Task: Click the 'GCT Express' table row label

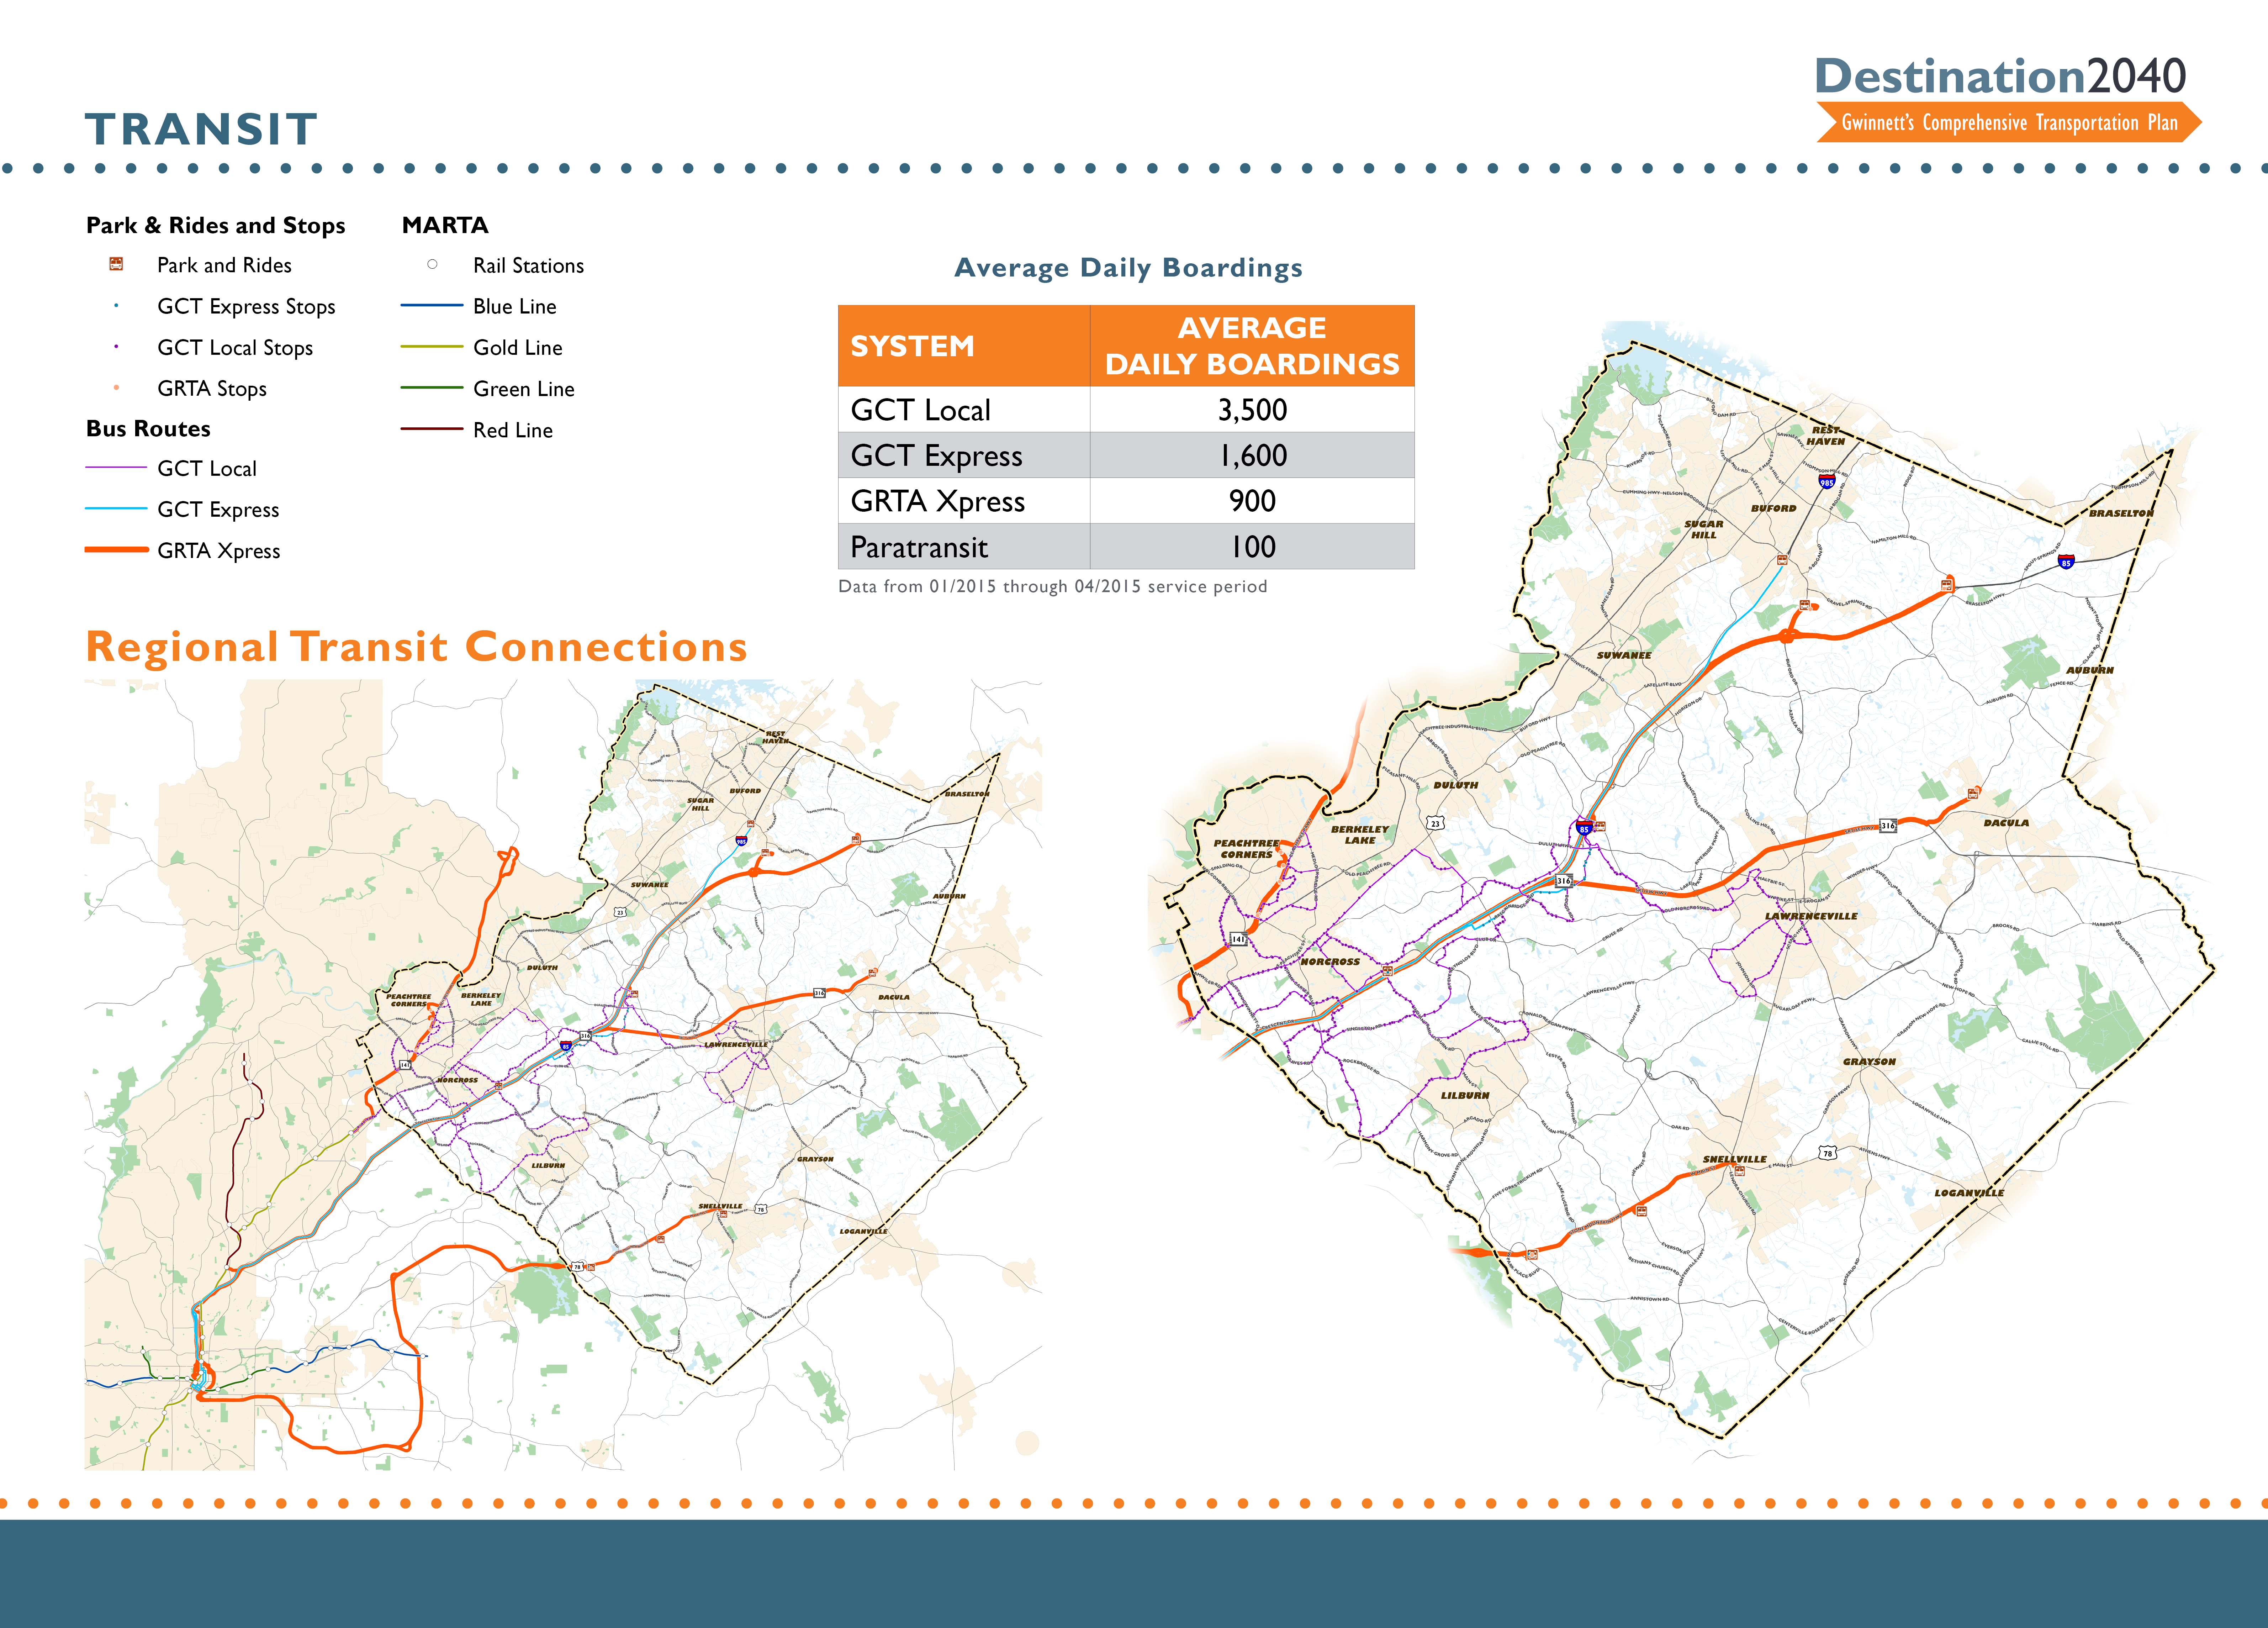Action: (x=936, y=455)
